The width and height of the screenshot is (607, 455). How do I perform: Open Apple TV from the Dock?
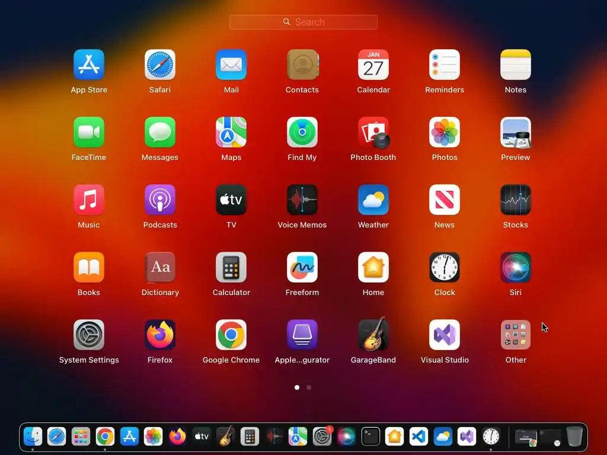click(x=202, y=437)
